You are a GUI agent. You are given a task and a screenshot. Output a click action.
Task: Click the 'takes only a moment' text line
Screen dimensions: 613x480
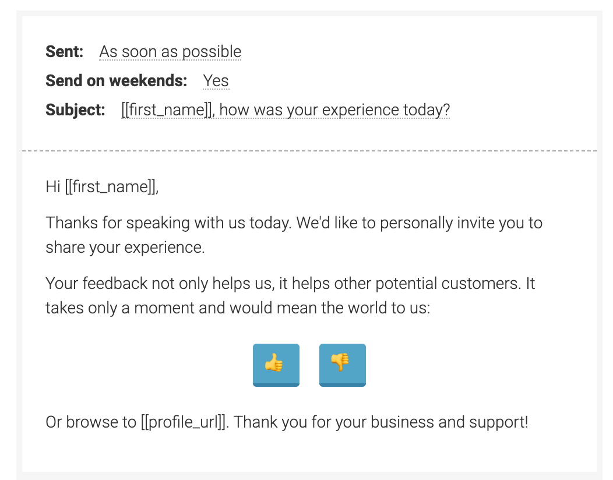tap(238, 308)
